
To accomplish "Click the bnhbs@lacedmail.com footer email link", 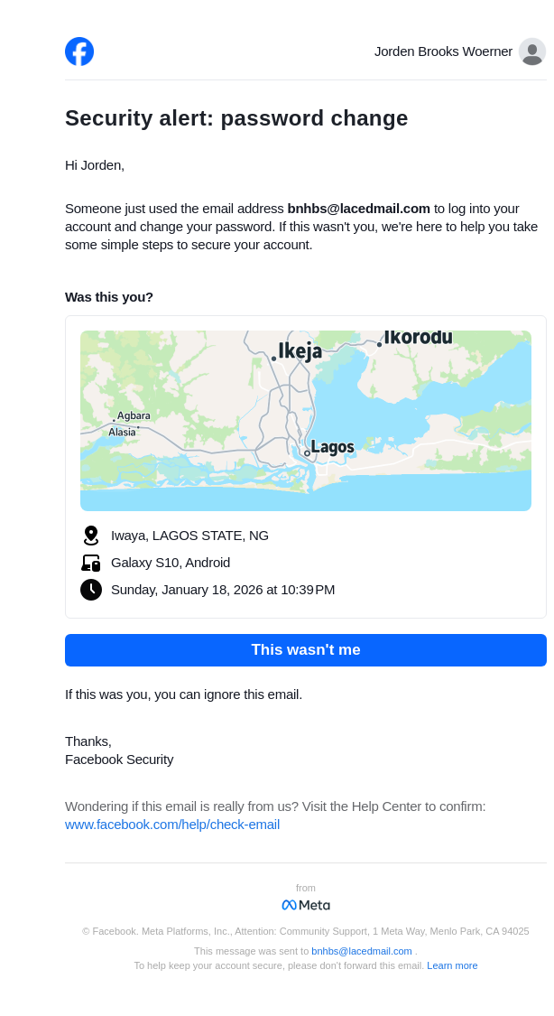I will [362, 951].
